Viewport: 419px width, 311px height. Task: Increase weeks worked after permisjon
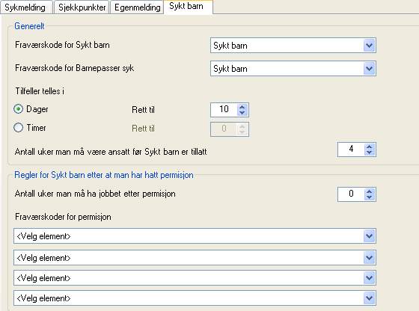pos(370,191)
